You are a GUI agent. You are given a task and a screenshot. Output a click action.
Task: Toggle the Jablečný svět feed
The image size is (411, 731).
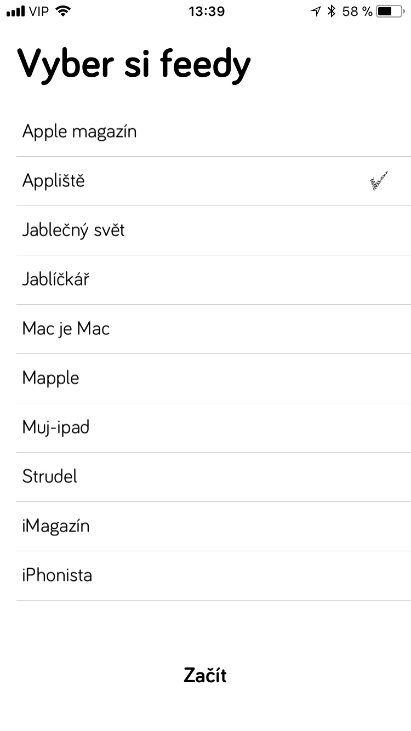[73, 230]
